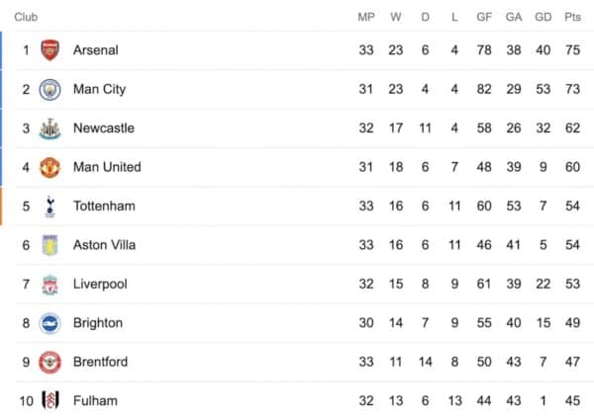Click the Brentford team name

point(100,362)
